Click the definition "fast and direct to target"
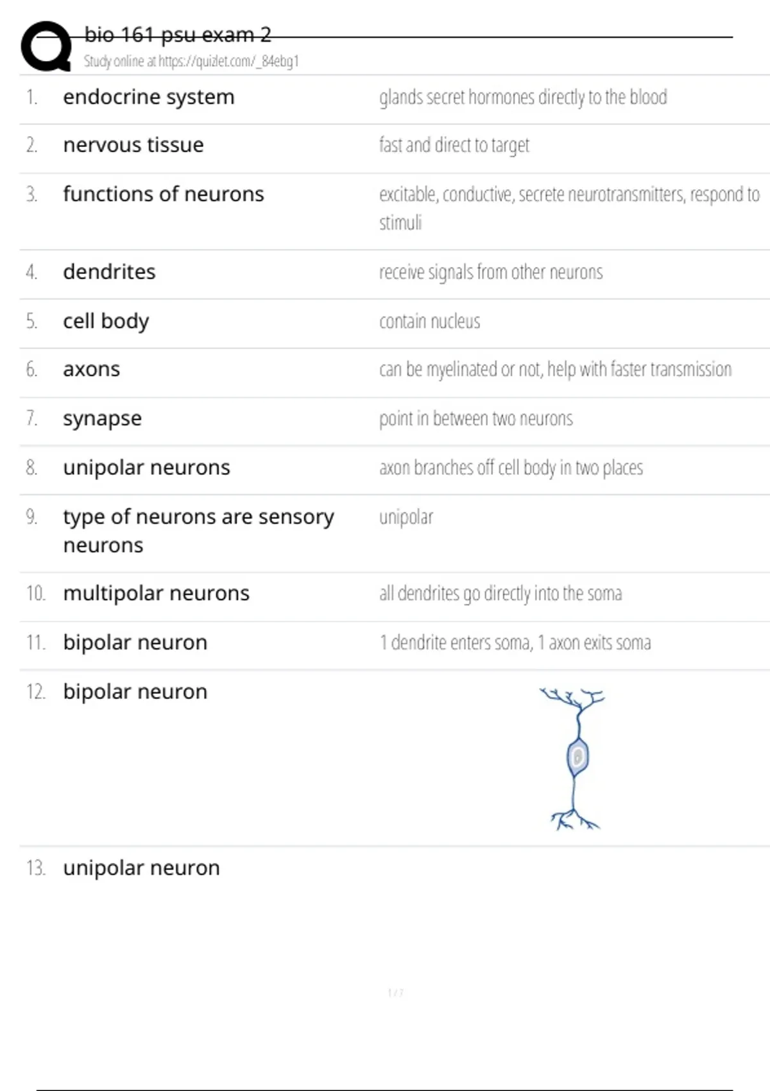The height and width of the screenshot is (1091, 770). click(454, 146)
